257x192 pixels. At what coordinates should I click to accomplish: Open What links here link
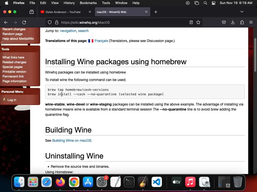pos(13,57)
